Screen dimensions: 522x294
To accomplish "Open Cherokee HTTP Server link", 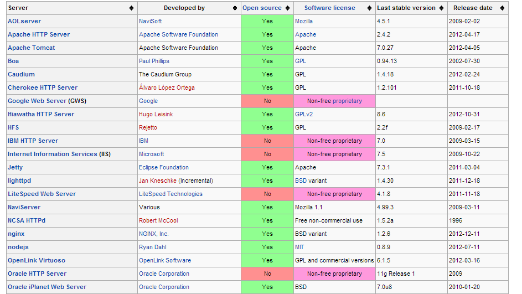I will tap(43, 88).
